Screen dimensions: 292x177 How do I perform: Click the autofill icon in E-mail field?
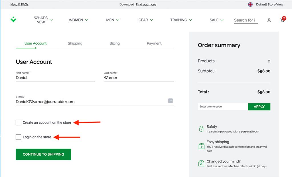click(x=170, y=101)
